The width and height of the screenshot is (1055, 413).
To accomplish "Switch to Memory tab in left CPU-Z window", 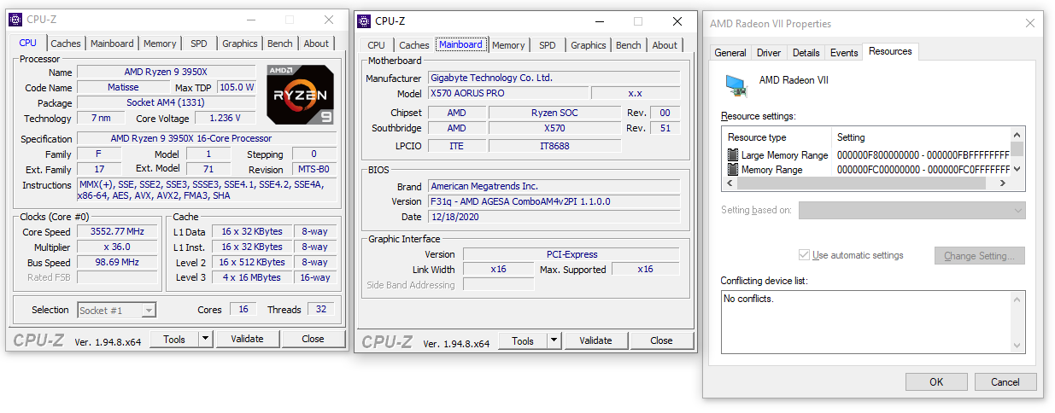I will (160, 44).
